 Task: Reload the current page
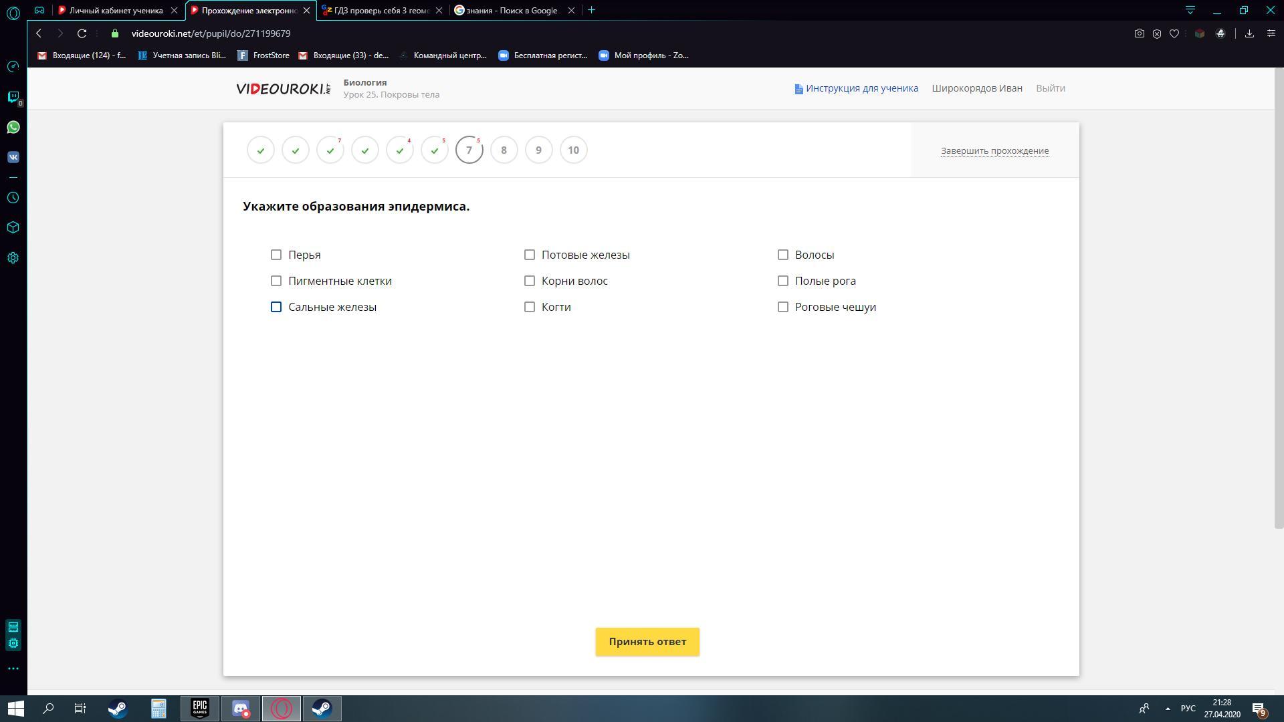82,33
